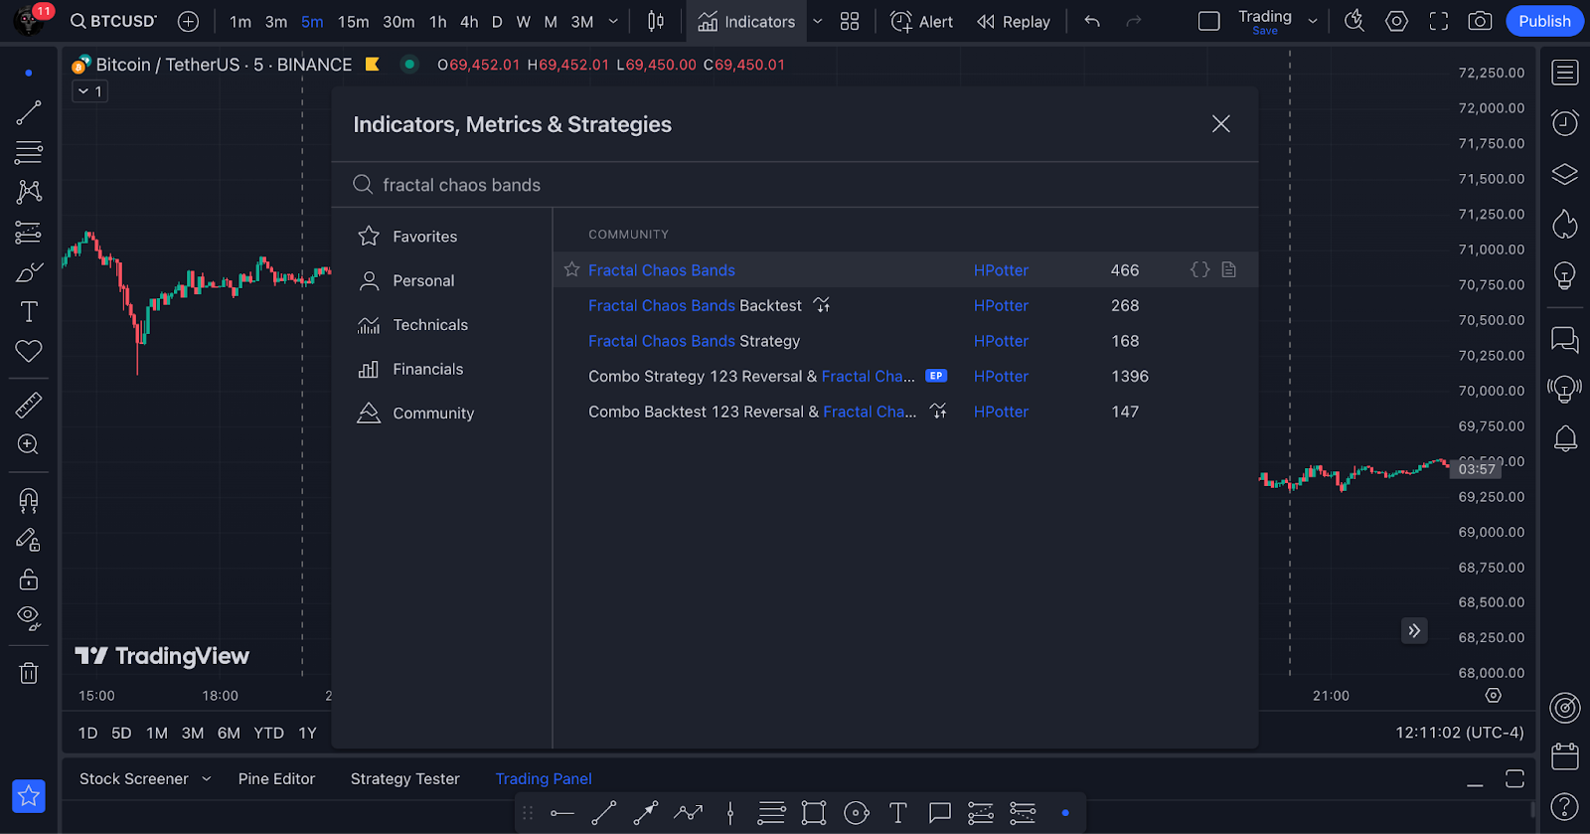Select the brush drawing tool

[x=29, y=272]
